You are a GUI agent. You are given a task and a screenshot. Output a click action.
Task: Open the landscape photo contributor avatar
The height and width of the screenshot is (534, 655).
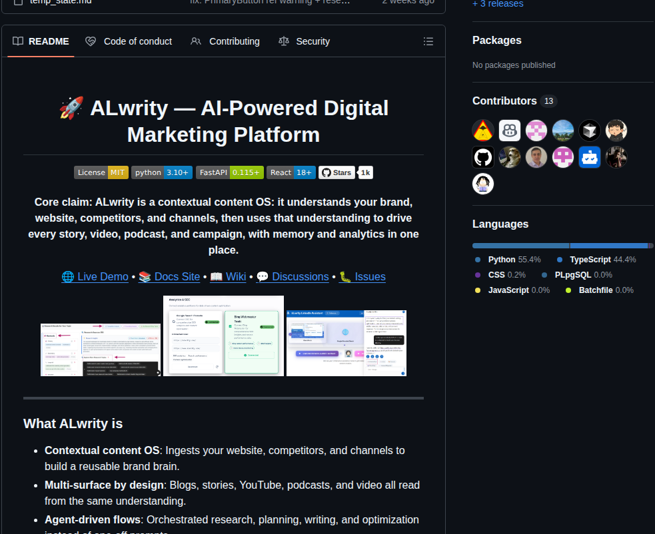point(562,131)
